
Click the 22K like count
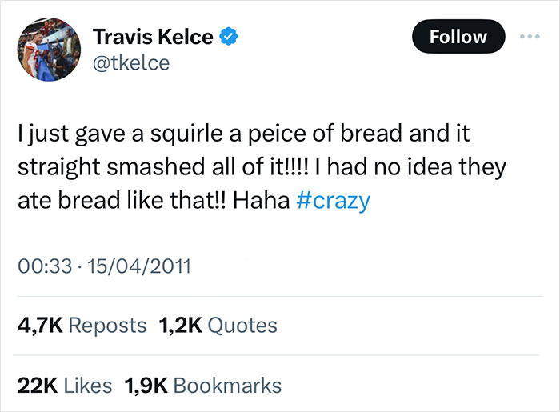point(35,385)
